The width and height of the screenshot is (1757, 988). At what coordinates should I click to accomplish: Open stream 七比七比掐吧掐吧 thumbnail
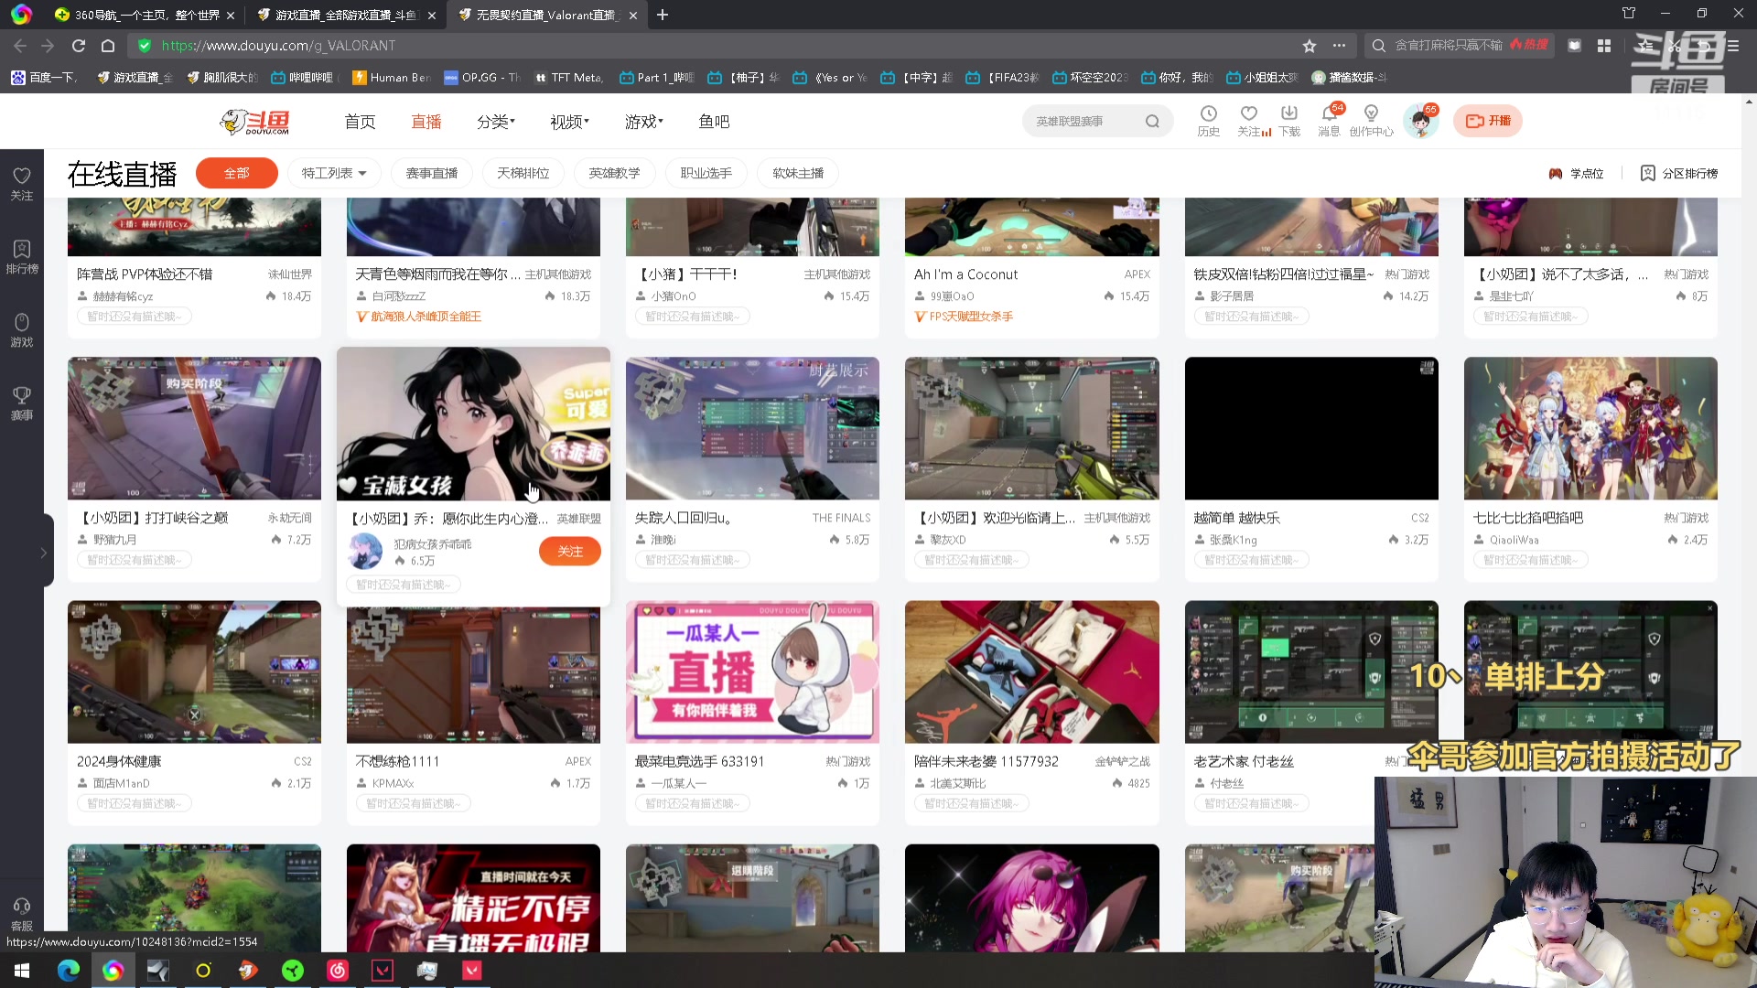[x=1590, y=428]
